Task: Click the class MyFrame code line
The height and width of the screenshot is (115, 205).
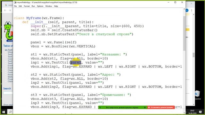Action: tap(39, 18)
